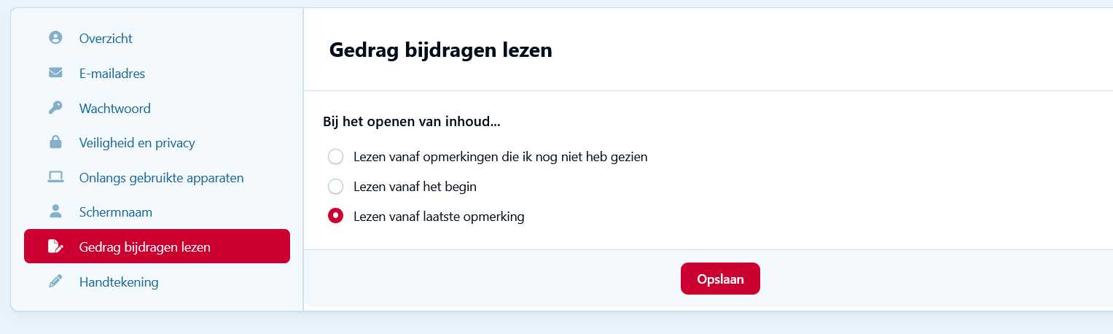
Task: Click the 'Lezen vanaf het begin' label text
Action: 415,187
